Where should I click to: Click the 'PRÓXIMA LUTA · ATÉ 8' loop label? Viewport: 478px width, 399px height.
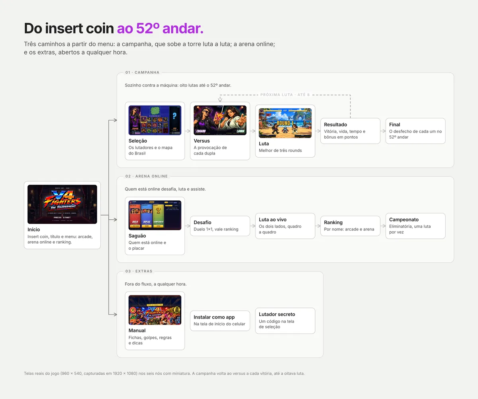(285, 95)
